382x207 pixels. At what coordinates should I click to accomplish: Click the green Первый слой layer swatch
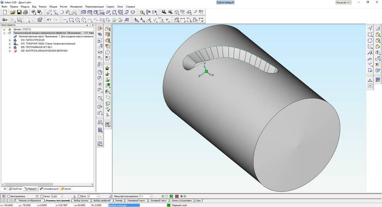169,205
